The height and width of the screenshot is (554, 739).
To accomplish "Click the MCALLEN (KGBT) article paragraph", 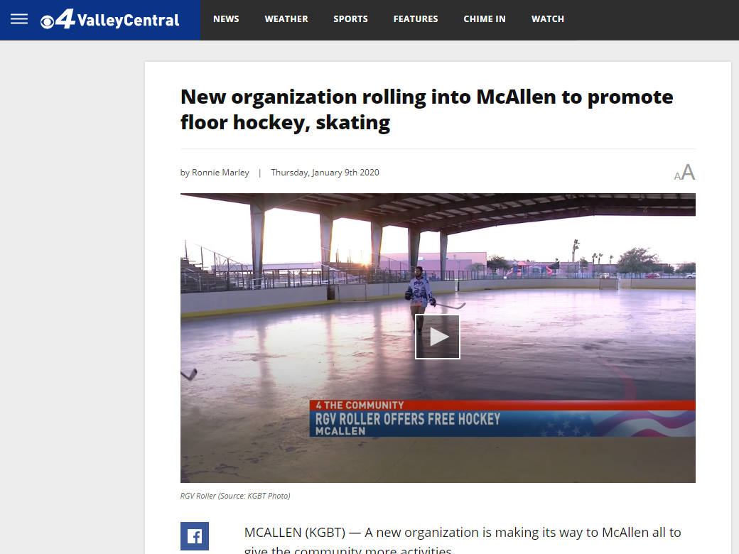I will [x=463, y=539].
